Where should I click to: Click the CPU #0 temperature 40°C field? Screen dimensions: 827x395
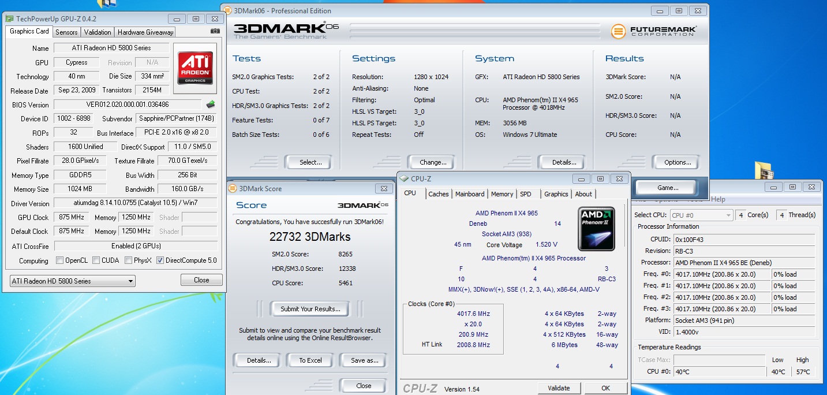coord(720,371)
